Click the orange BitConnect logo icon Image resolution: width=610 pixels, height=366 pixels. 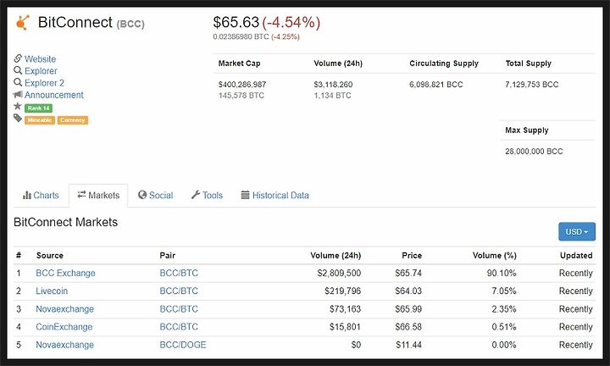pyautogui.click(x=23, y=22)
